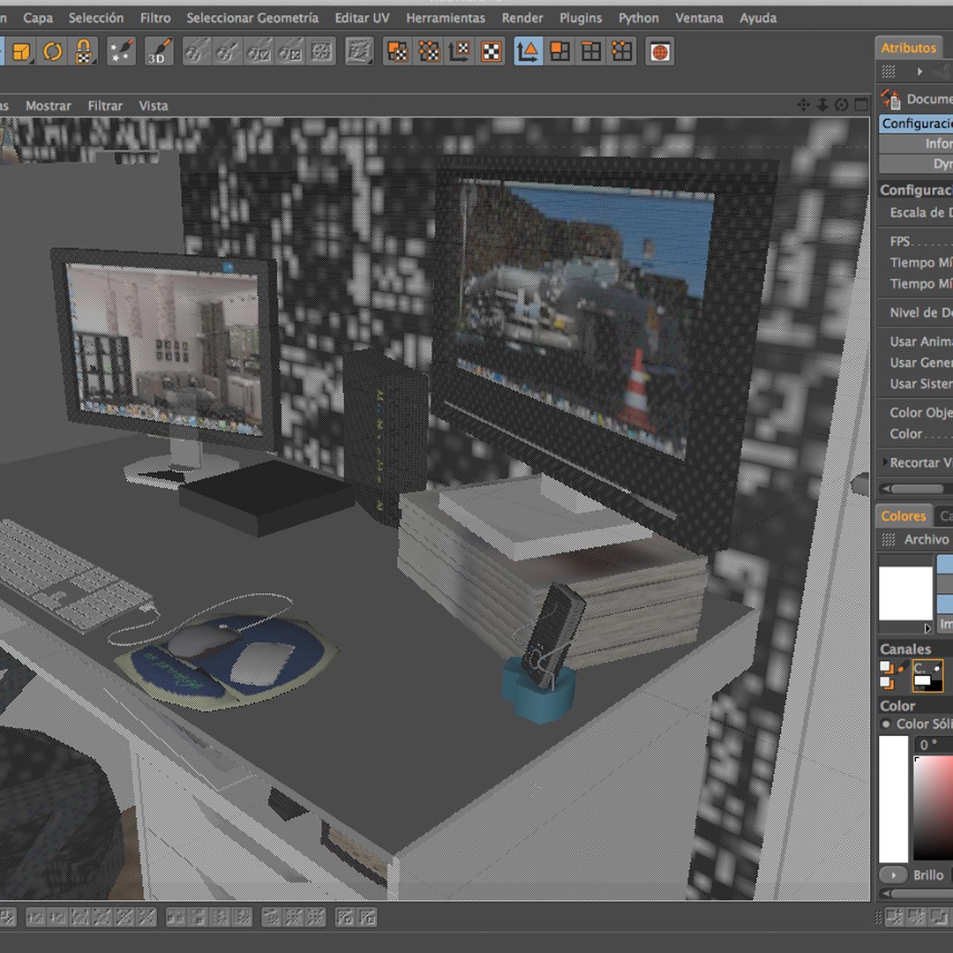Open the Ayuda menu
The height and width of the screenshot is (953, 953).
tap(758, 19)
